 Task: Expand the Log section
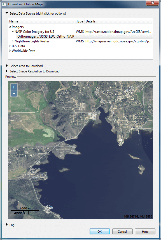[x=7, y=225]
